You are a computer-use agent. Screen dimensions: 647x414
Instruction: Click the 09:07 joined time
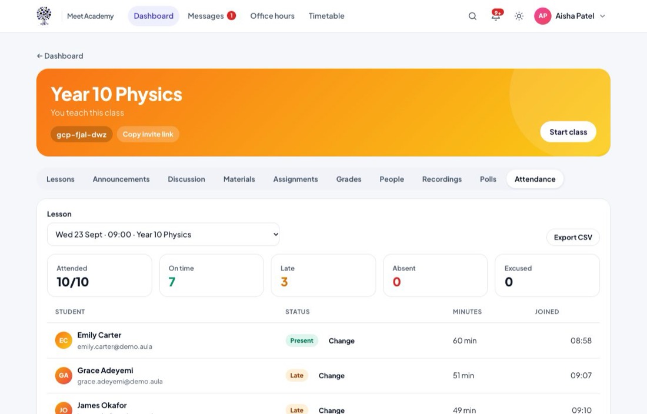pos(581,376)
